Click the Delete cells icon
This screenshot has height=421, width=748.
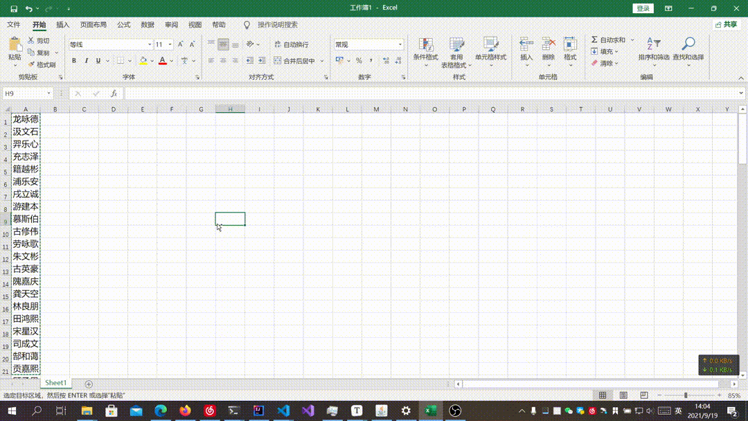coord(548,45)
